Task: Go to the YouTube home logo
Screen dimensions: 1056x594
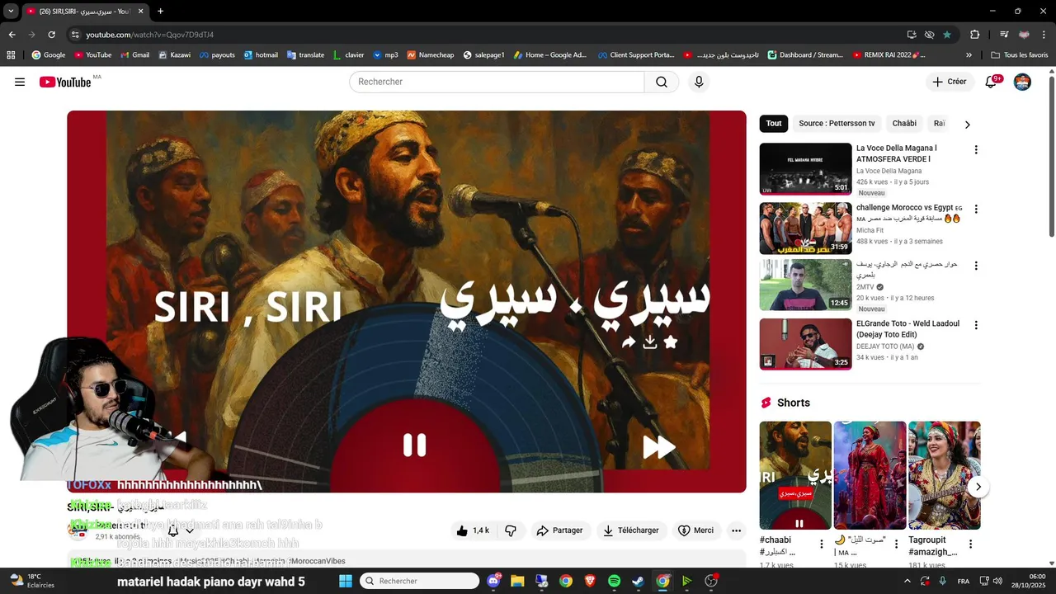Action: 65,82
